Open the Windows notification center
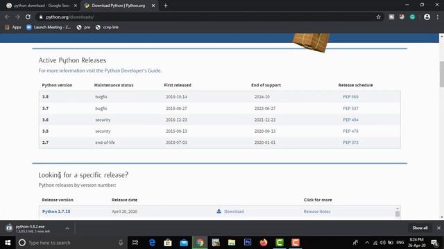The image size is (444, 249). 434,243
